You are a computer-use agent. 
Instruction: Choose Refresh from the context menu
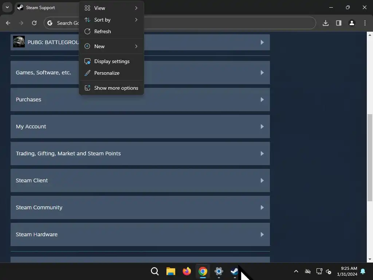click(111, 31)
